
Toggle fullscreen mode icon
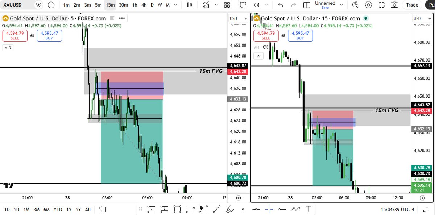click(381, 5)
